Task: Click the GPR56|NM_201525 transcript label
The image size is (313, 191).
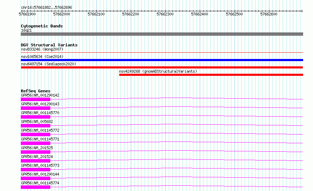Action: (37, 148)
